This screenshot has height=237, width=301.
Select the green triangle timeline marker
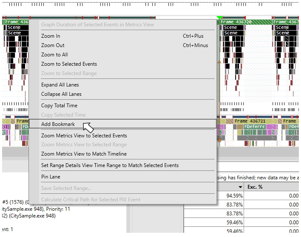(x=219, y=18)
